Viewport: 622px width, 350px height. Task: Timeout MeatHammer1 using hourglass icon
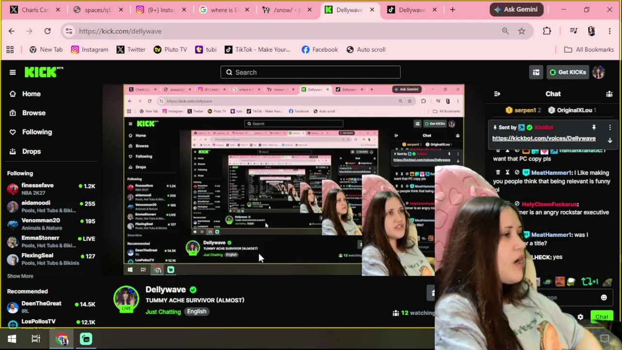click(x=507, y=173)
